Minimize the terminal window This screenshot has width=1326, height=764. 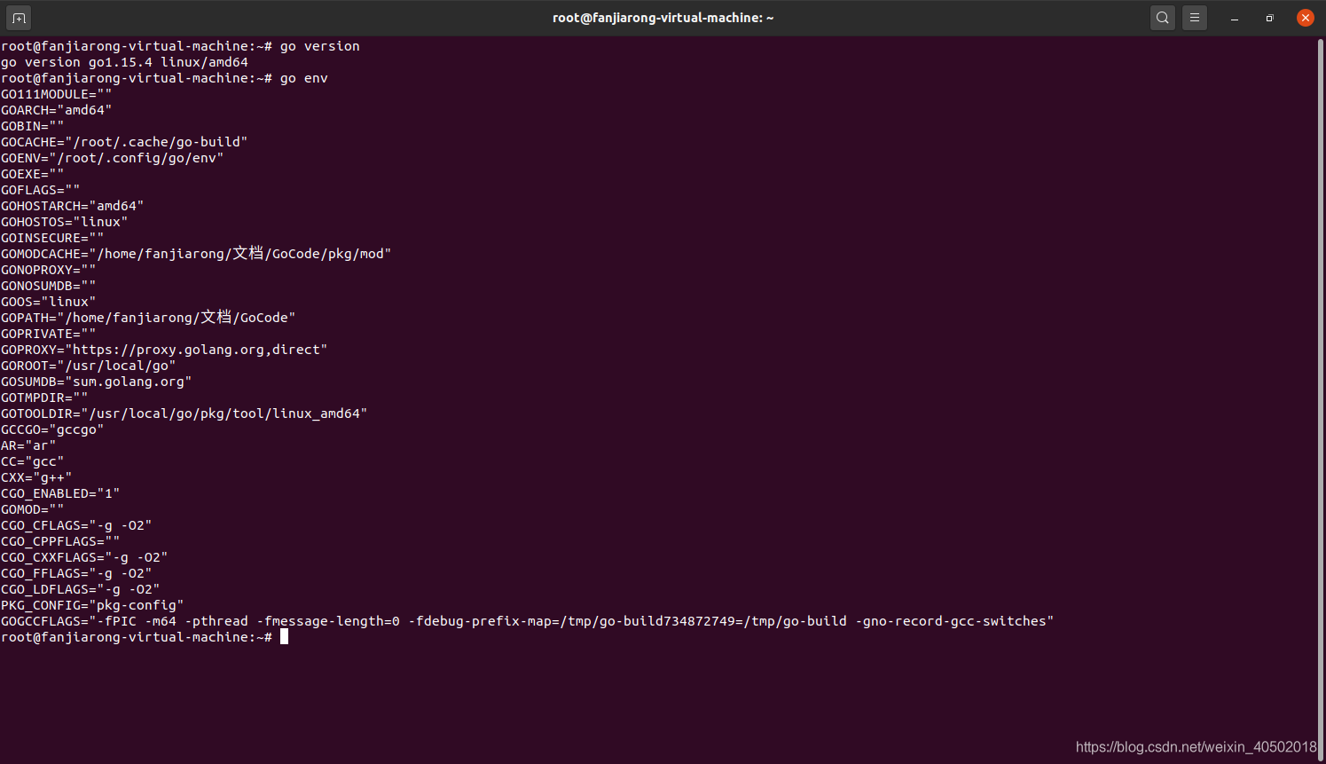(1234, 18)
